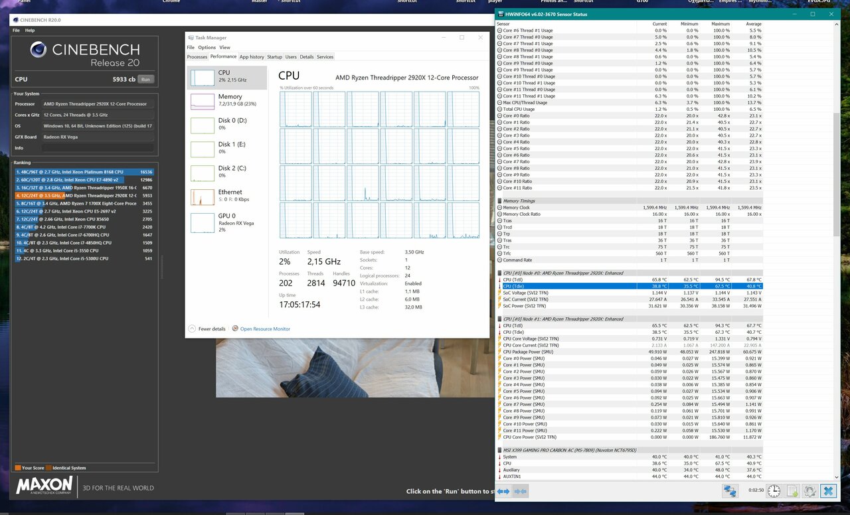Open Options menu in Task Manager
The width and height of the screenshot is (850, 515).
point(207,48)
